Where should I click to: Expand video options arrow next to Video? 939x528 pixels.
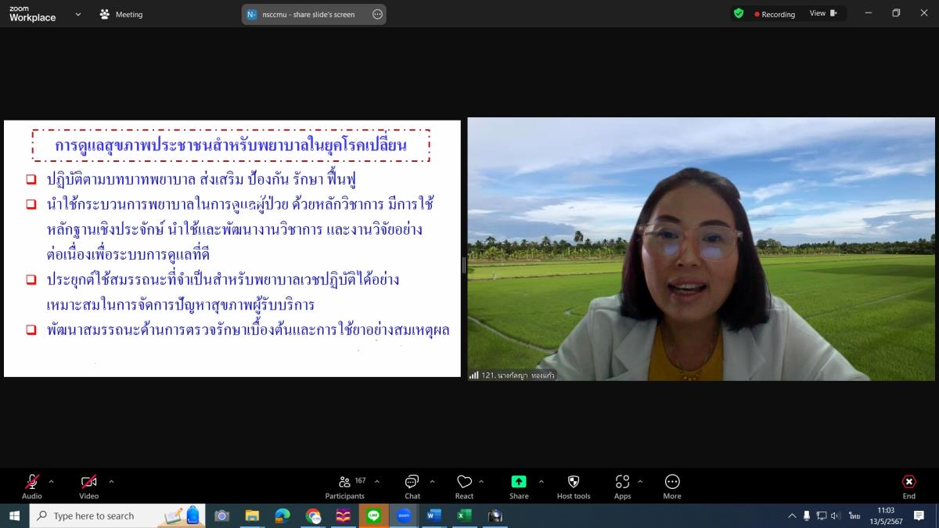[x=111, y=482]
